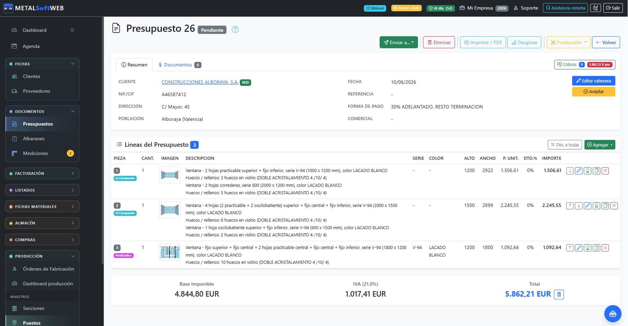Screen dimensions: 628x326
Task: Open the chat assistant bubble
Action: 612,314
